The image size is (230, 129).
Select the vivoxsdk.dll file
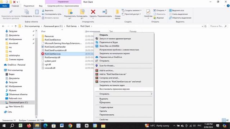coord(50,68)
